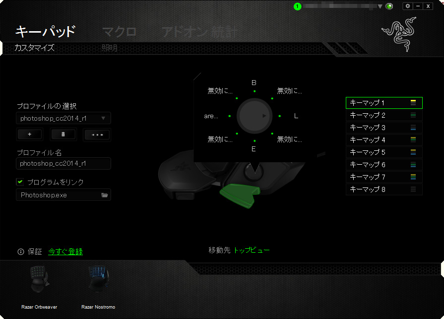Switch to トップビュー
Viewport: 444px width, 319px height.
[x=252, y=250]
